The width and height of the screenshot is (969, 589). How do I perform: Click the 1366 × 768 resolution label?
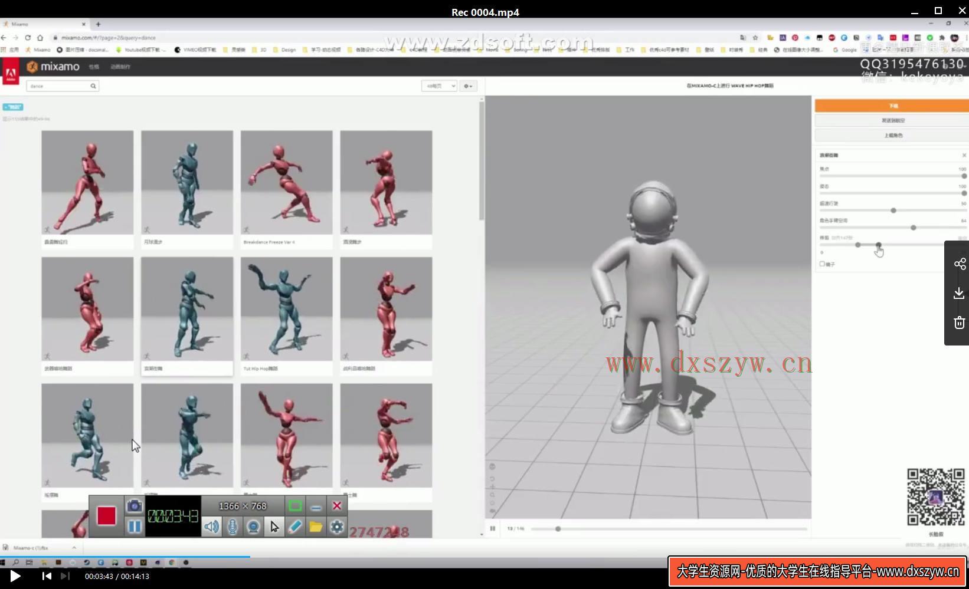pyautogui.click(x=243, y=506)
